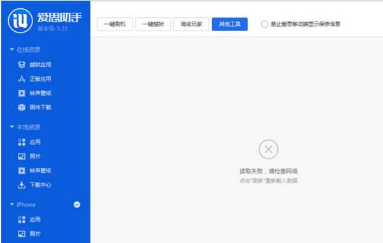Click the 爱思助手 title text
Viewport: 383px width, 243px height.
[59, 17]
